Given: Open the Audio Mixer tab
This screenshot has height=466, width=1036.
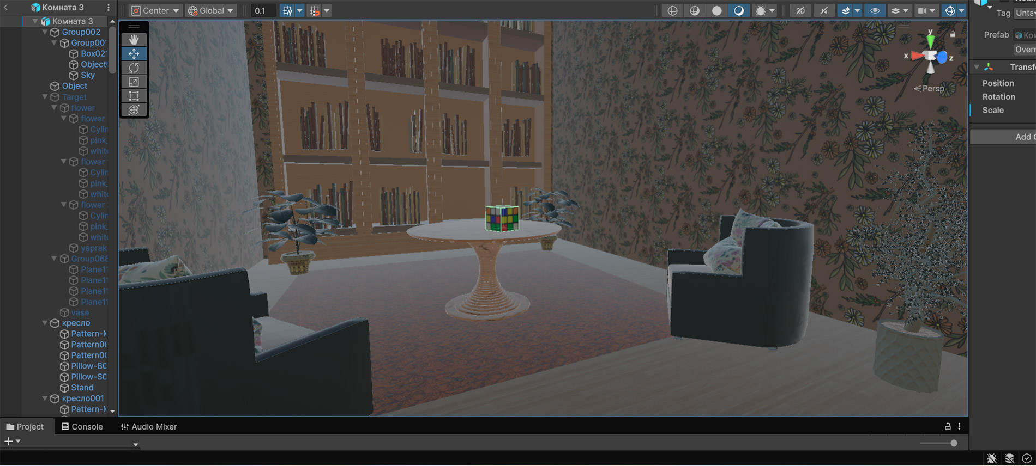Looking at the screenshot, I should point(149,427).
